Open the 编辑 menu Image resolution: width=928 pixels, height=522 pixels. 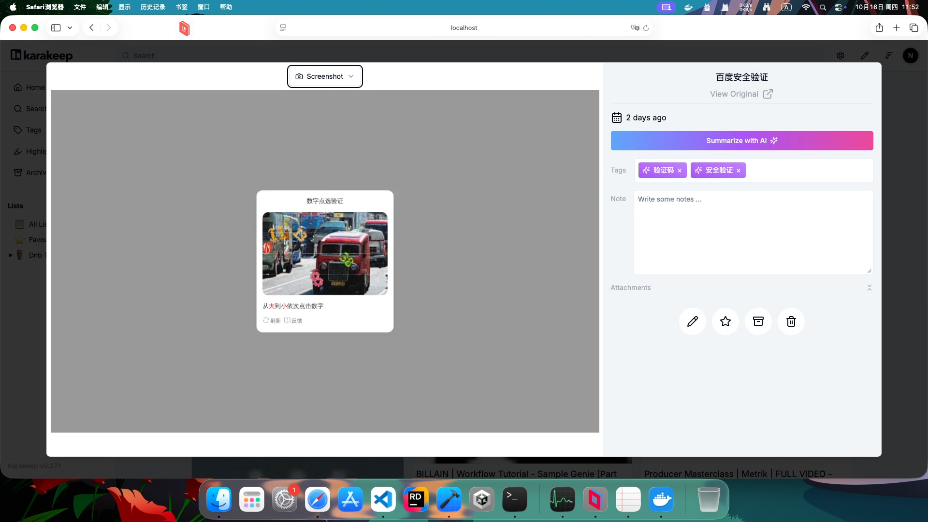click(102, 7)
